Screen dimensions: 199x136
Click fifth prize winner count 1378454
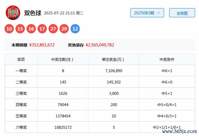point(63,116)
